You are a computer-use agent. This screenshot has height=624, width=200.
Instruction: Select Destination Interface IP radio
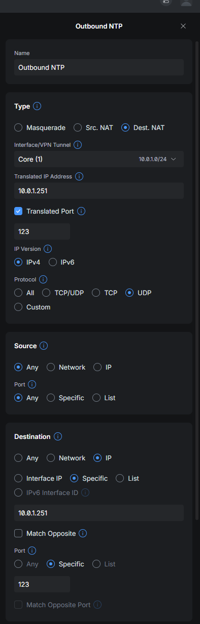[x=18, y=478]
